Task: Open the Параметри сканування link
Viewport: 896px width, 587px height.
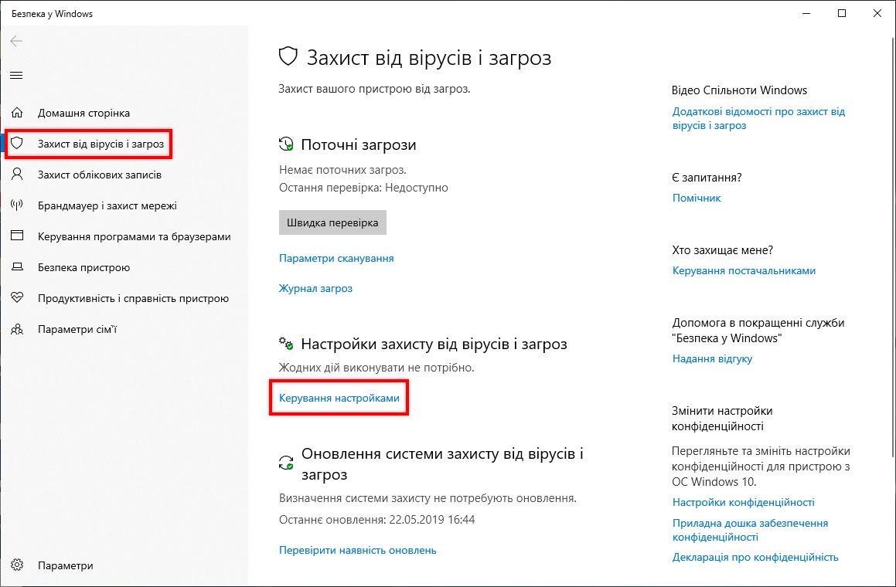Action: 336,258
